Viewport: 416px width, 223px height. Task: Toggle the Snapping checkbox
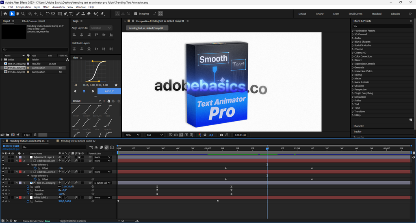point(136,14)
